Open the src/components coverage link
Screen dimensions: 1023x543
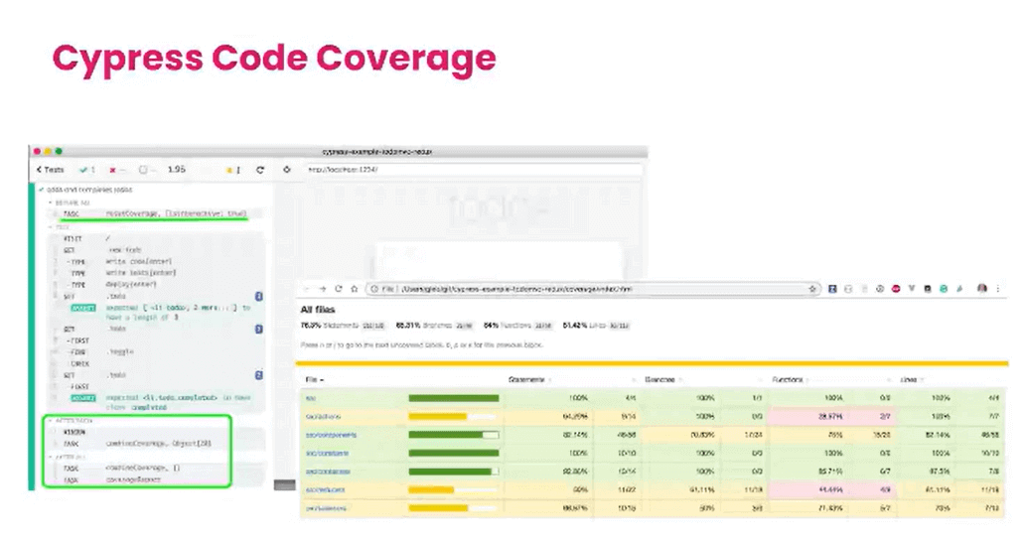point(331,435)
